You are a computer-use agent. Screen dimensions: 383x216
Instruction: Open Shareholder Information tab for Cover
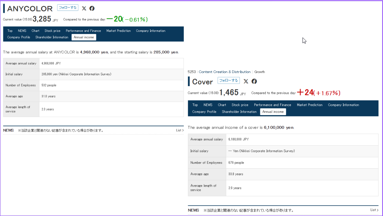[x=239, y=112]
